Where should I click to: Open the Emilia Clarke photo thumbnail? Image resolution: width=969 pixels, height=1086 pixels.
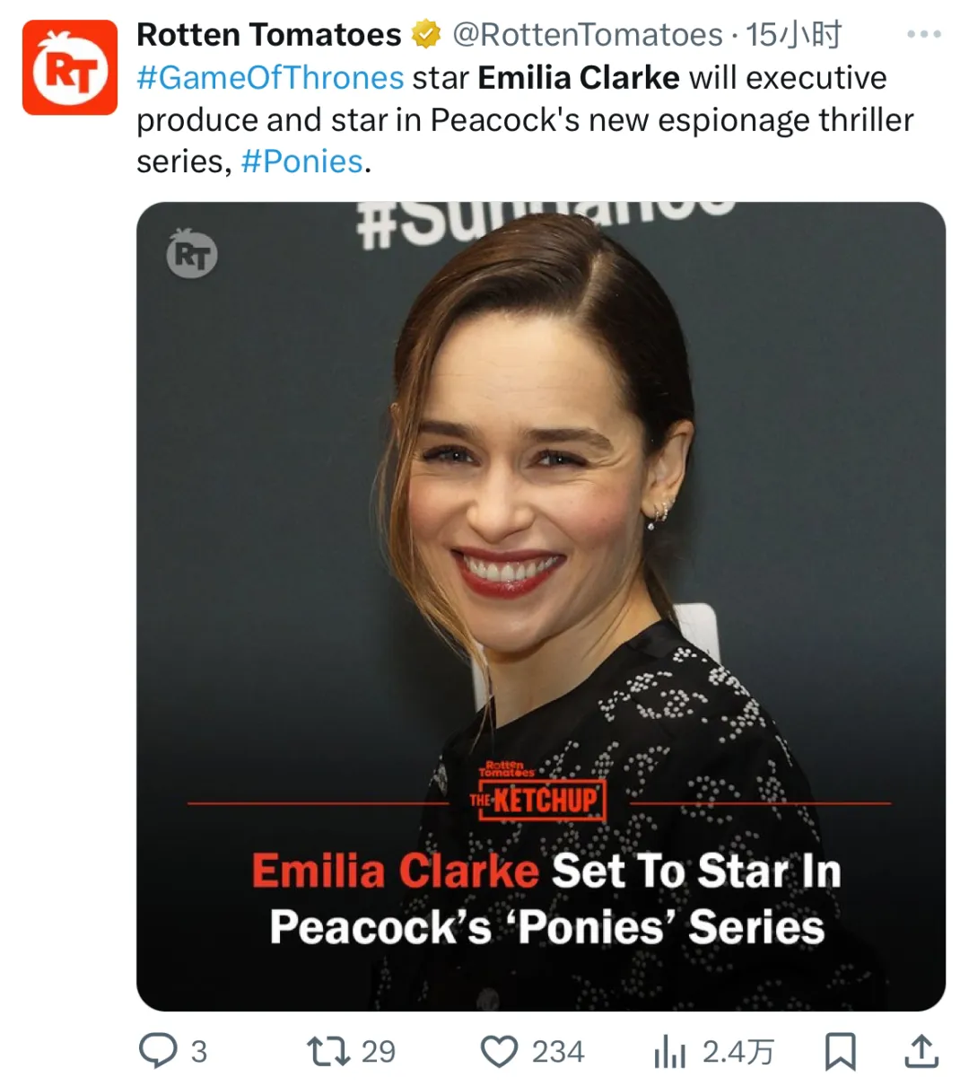pos(540,539)
